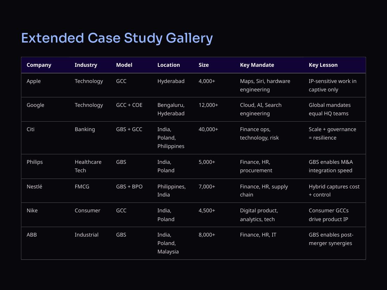
Task: Select the Citi row's 40,000+ size cell
Action: (208, 129)
